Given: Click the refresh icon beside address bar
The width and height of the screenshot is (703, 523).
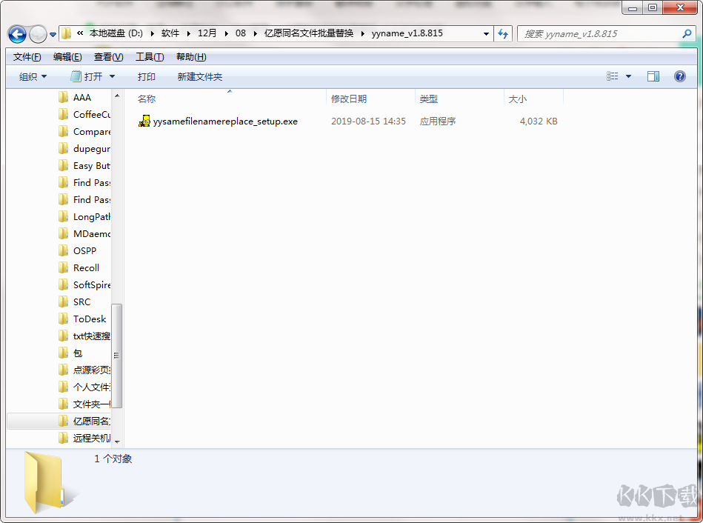Looking at the screenshot, I should click(503, 33).
